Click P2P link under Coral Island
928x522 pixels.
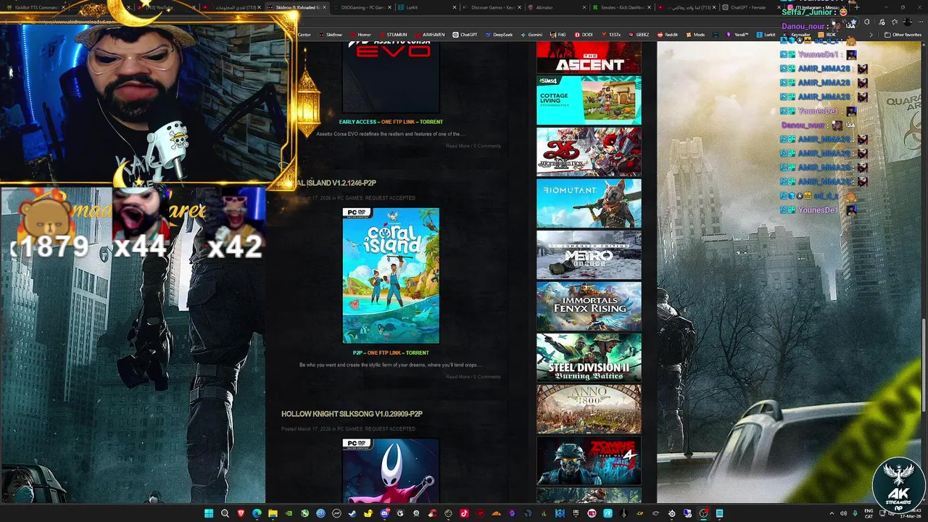point(357,353)
